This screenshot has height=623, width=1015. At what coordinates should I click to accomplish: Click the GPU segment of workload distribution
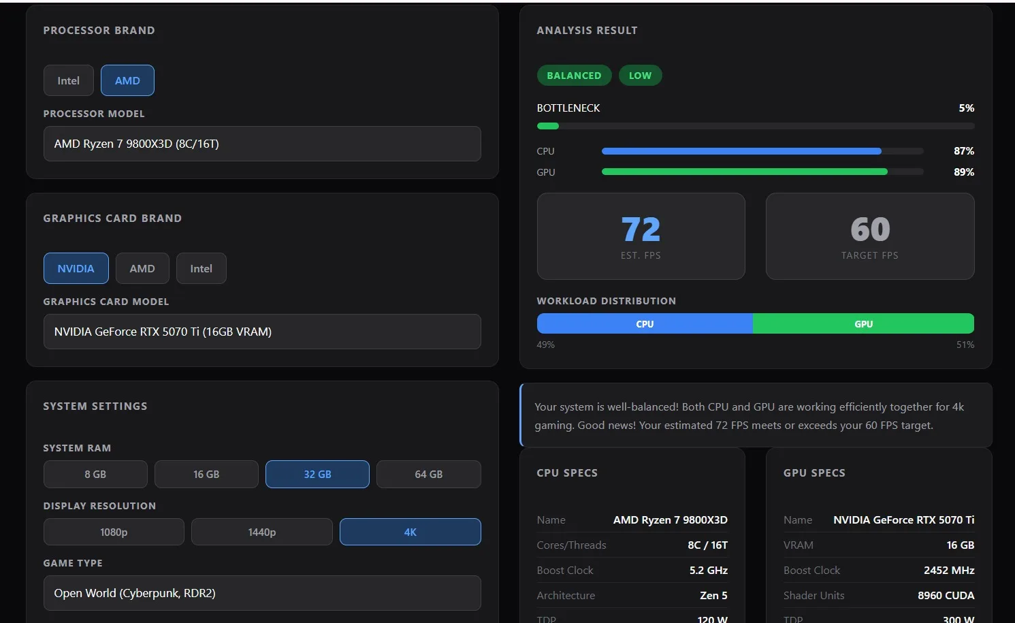tap(864, 323)
